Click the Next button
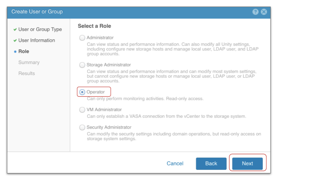This screenshot has height=181, width=323. [x=247, y=164]
